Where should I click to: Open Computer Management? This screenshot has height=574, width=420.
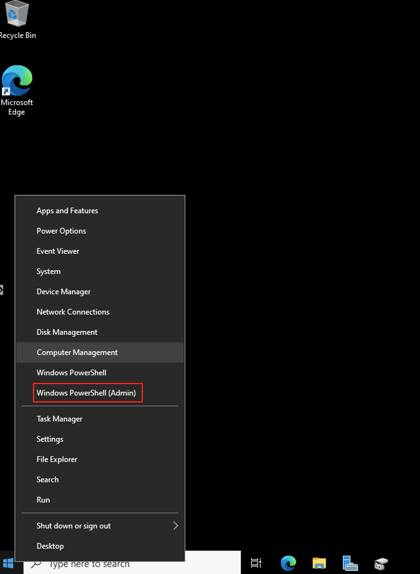click(100, 353)
